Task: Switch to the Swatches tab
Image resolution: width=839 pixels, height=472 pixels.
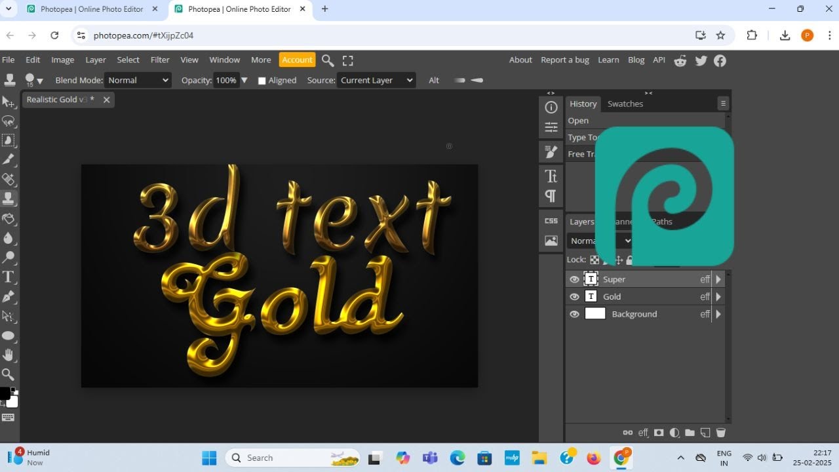Action: click(x=625, y=104)
